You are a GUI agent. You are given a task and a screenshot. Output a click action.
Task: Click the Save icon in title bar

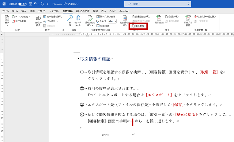tap(30, 3)
